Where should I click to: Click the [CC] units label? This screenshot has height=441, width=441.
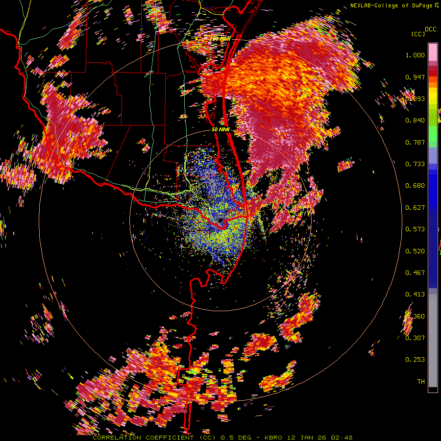[418, 34]
